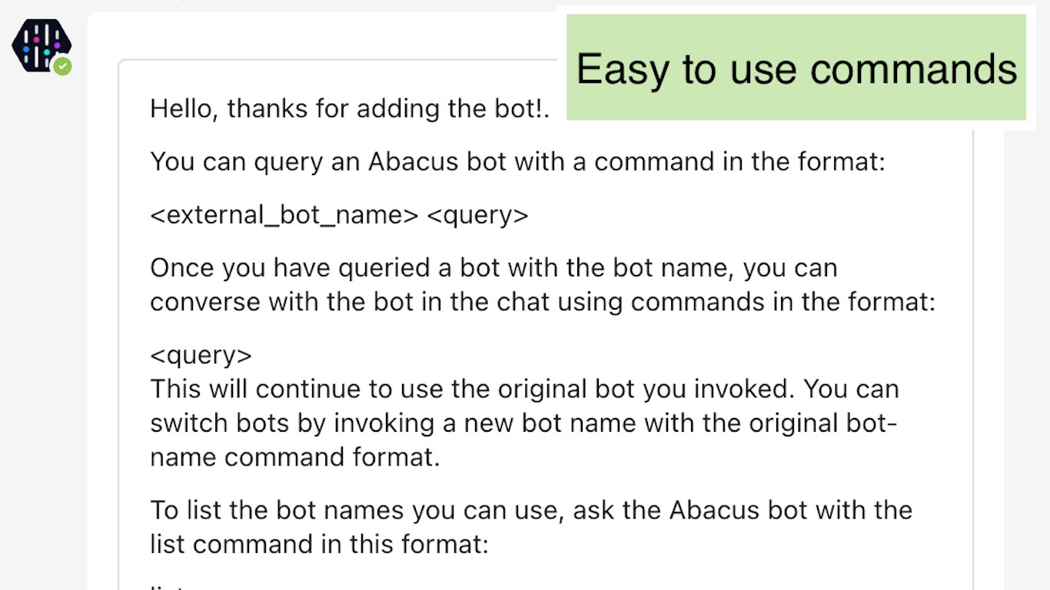Image resolution: width=1050 pixels, height=590 pixels.
Task: Click the line starting "You can query an Abacus bot"
Action: 517,162
